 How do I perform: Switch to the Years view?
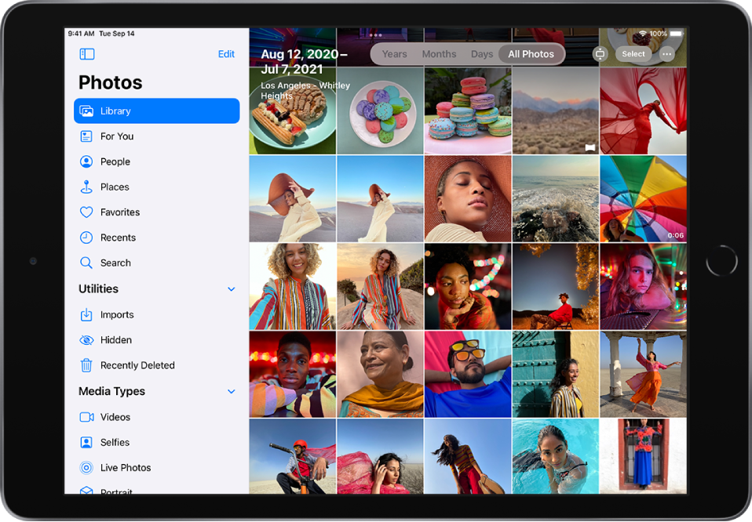click(394, 54)
